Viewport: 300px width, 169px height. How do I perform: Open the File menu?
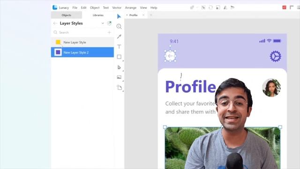tap(75, 8)
